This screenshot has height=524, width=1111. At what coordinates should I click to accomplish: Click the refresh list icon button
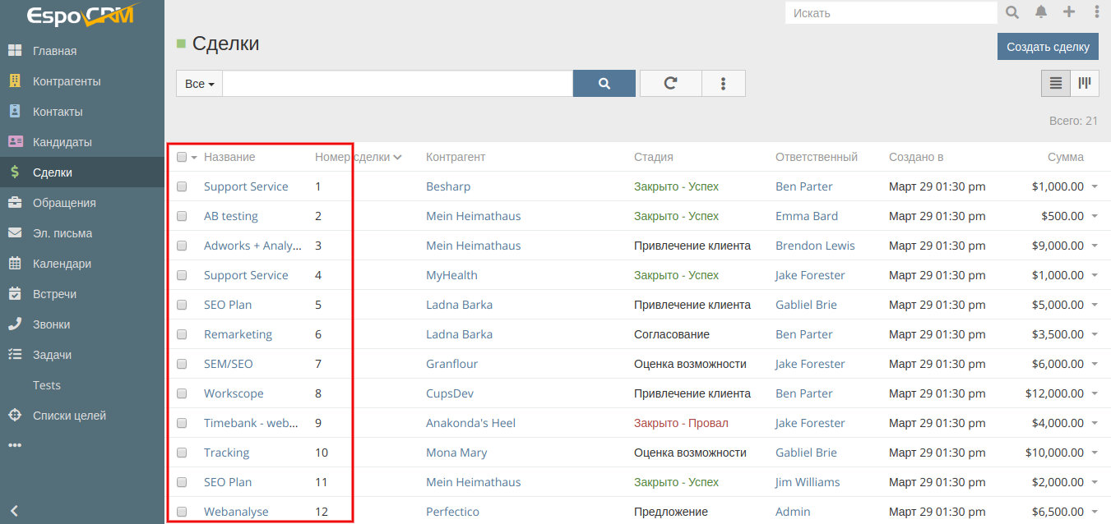(670, 83)
